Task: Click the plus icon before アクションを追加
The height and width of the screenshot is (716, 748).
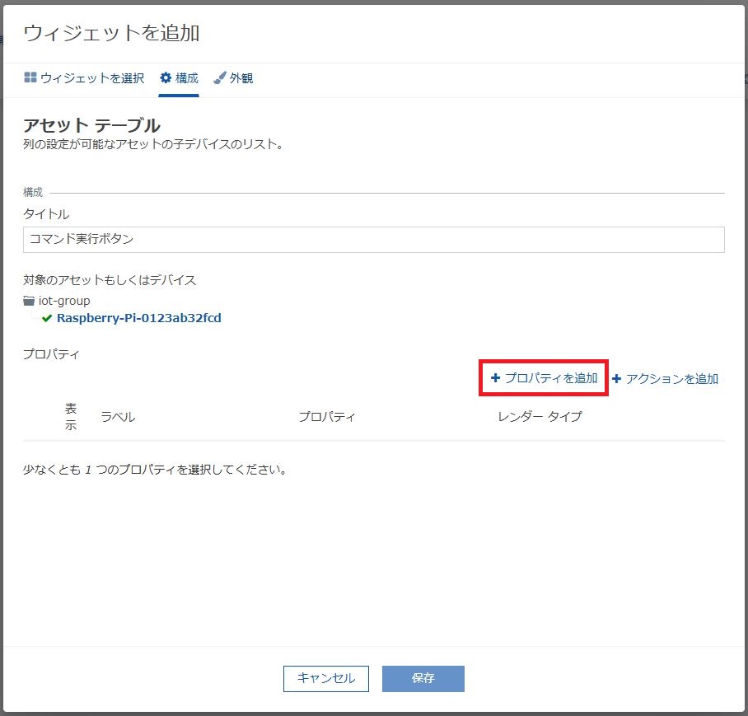Action: (x=618, y=378)
